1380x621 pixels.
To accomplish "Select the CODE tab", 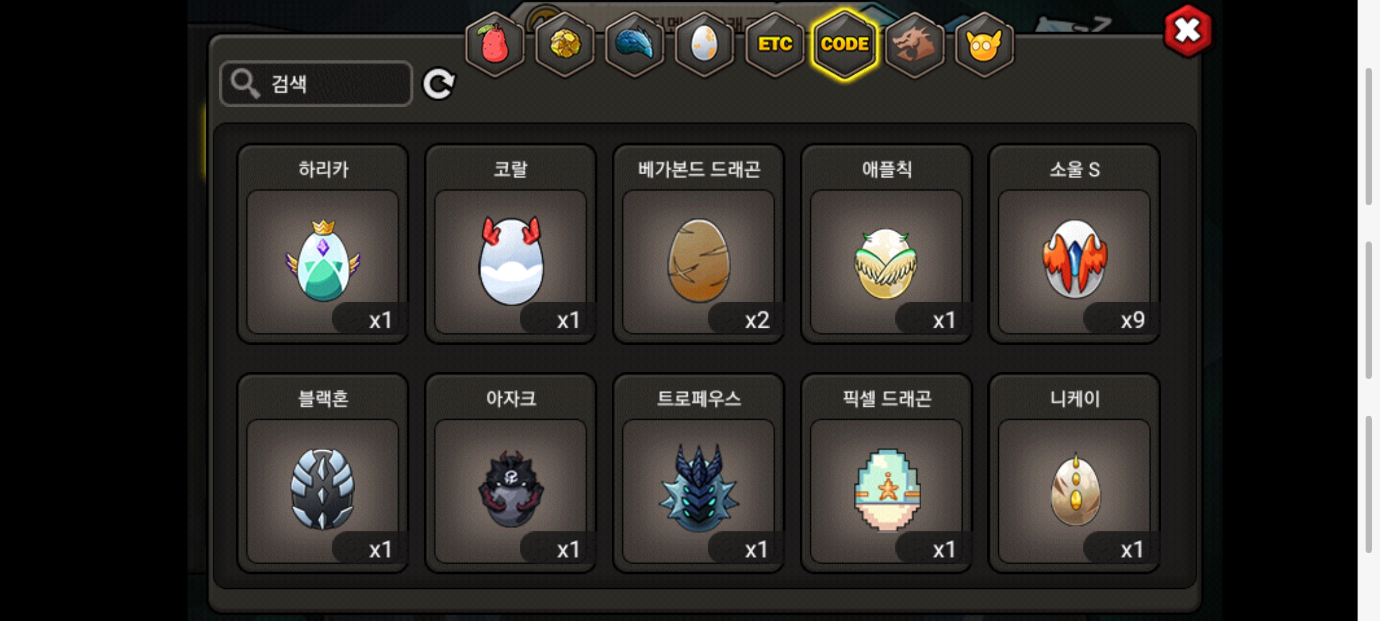I will tap(845, 45).
